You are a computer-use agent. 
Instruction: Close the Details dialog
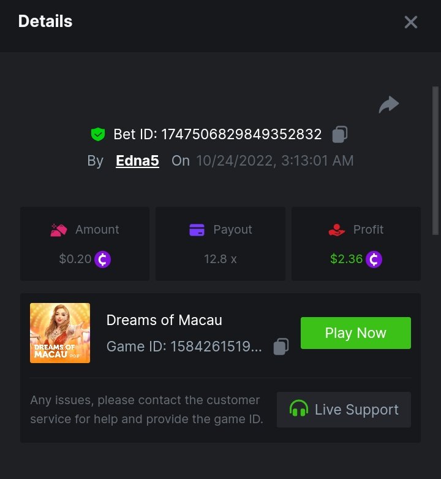click(x=410, y=22)
